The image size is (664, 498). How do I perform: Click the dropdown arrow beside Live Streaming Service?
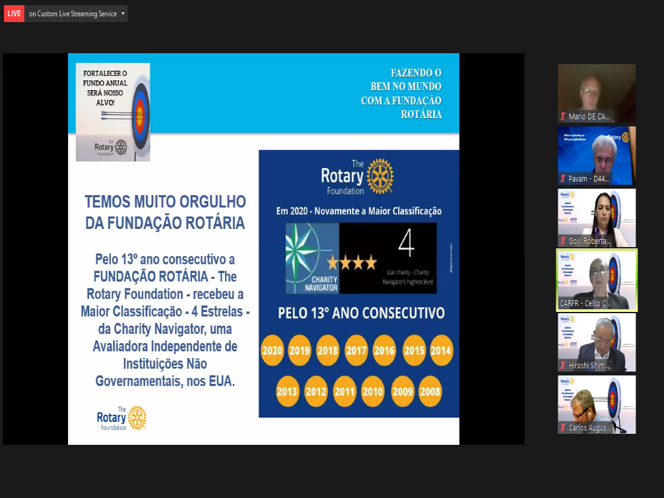coord(123,14)
